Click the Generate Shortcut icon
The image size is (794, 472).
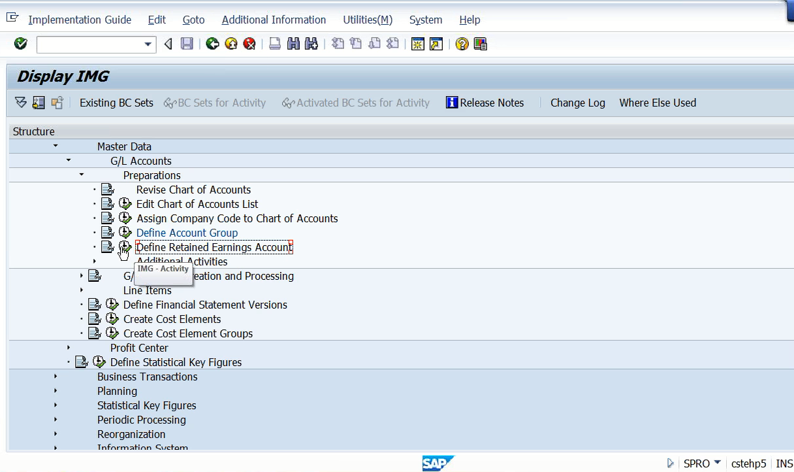tap(436, 44)
